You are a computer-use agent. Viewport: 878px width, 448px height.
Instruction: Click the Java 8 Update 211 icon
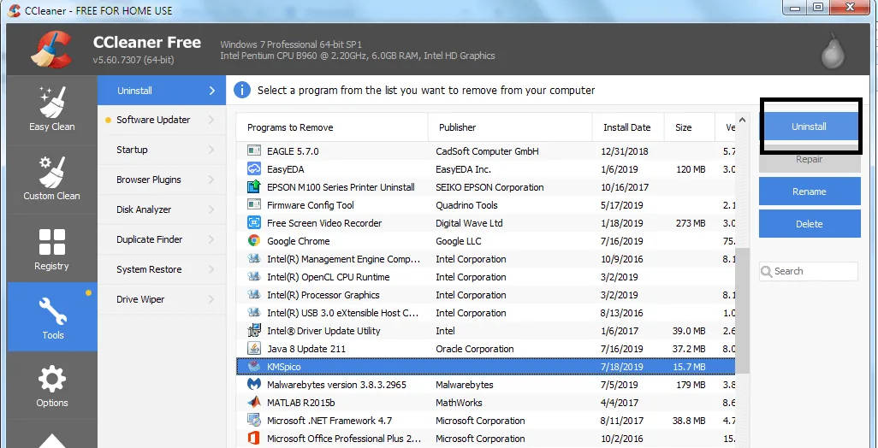254,349
